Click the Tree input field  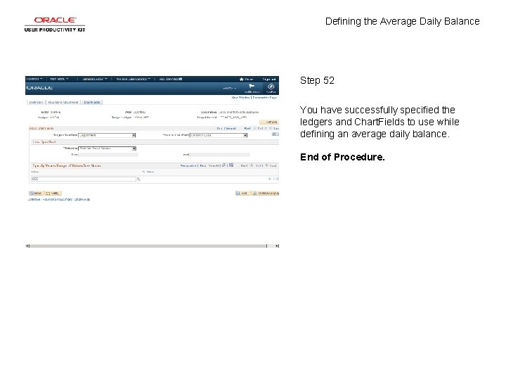tap(108, 155)
